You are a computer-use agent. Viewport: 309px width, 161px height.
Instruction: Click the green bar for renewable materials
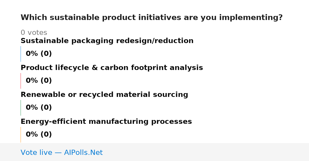coord(21,108)
